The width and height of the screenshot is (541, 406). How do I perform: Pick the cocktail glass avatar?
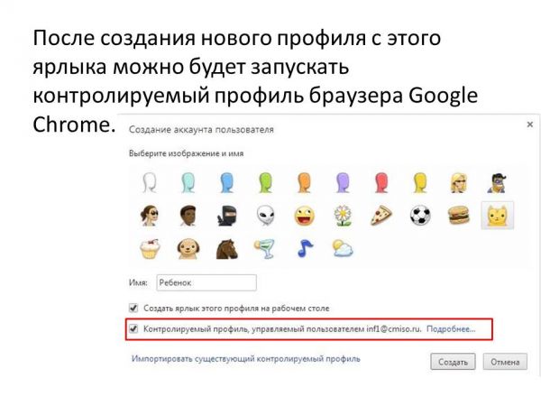point(264,249)
